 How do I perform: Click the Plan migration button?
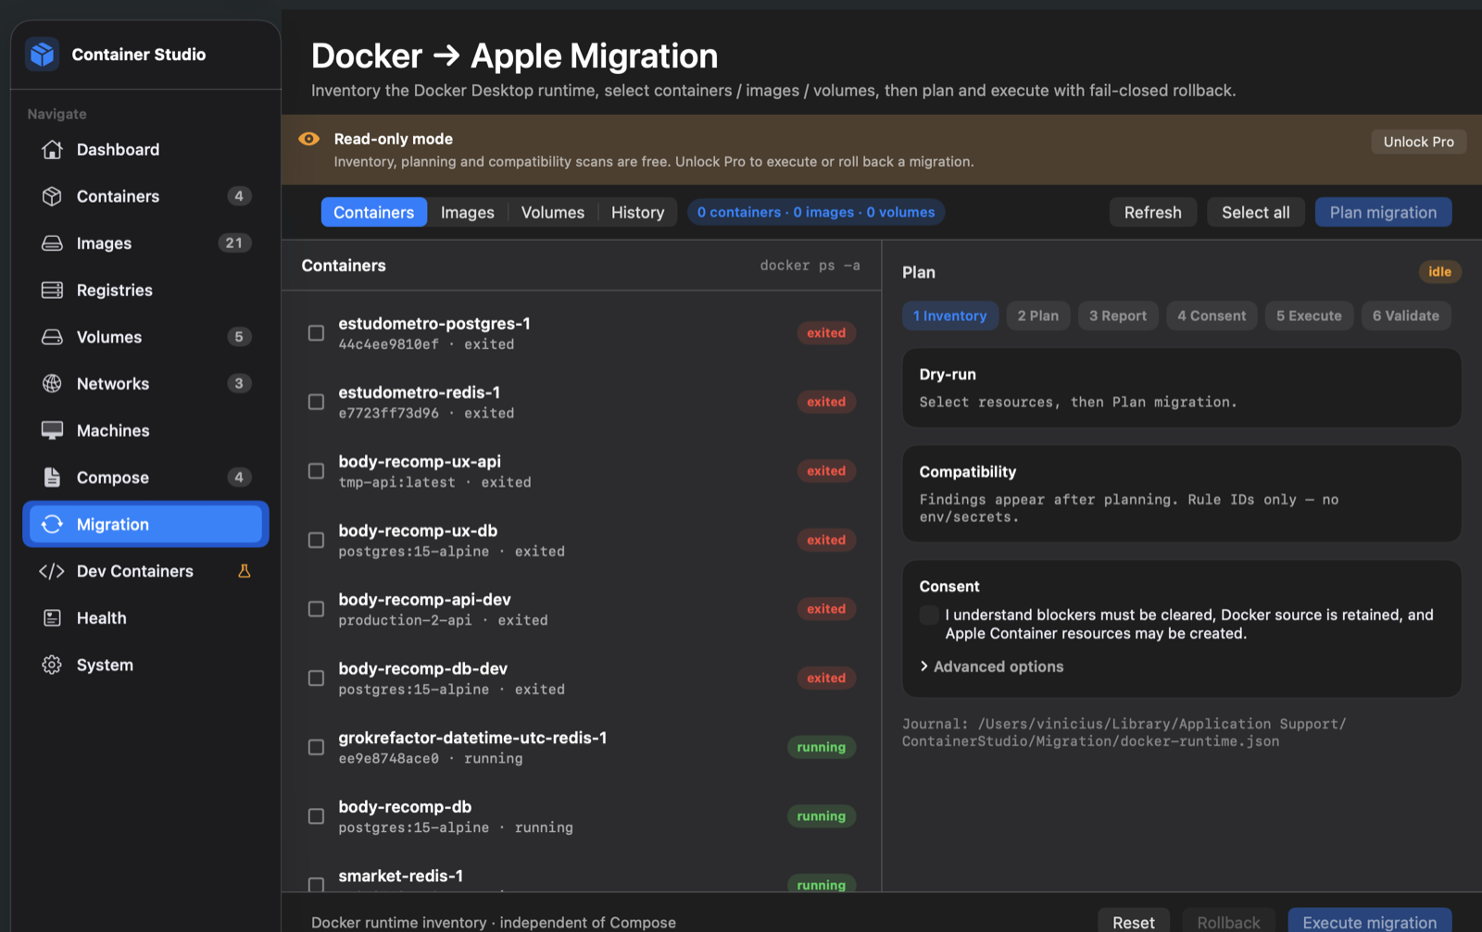click(1383, 212)
